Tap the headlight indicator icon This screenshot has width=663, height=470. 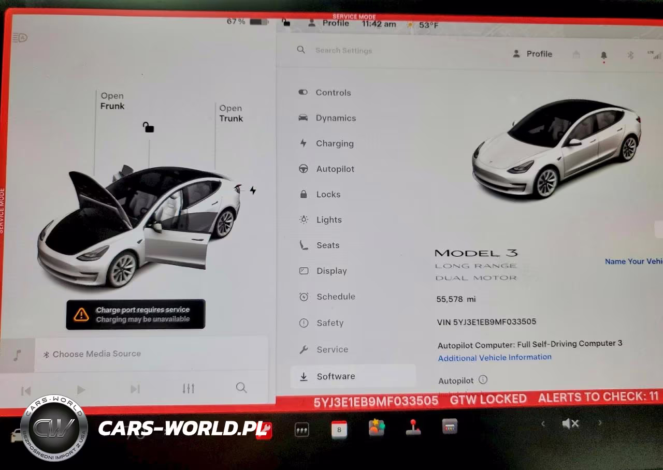pyautogui.click(x=20, y=38)
